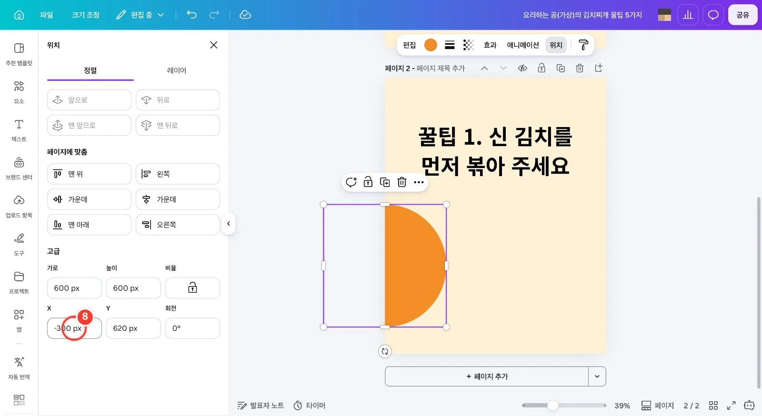The height and width of the screenshot is (416, 762).
Task: Open the 업로드 항목 uploads panel
Action: coord(19,206)
